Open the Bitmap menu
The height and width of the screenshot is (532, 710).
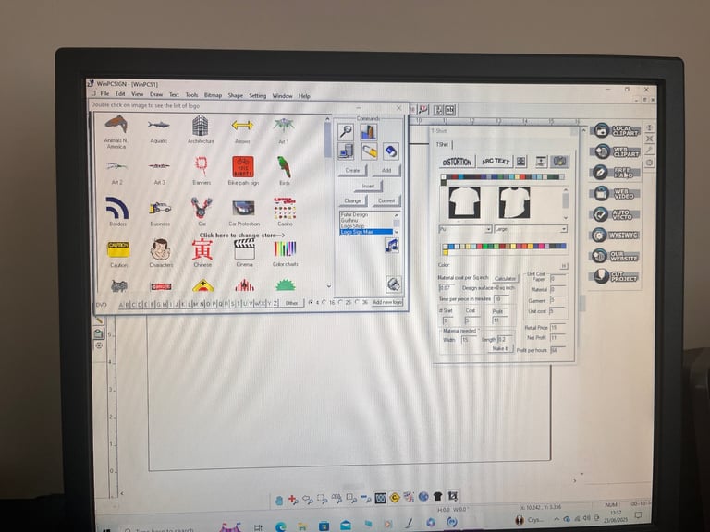point(213,95)
